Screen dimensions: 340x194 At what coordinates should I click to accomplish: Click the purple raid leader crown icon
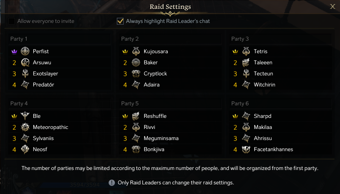(14, 51)
